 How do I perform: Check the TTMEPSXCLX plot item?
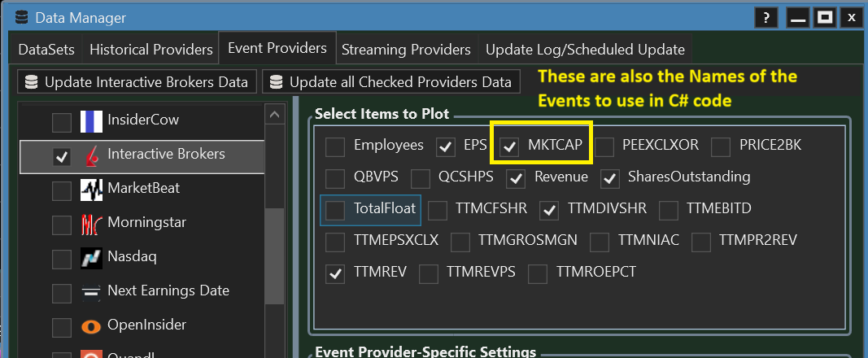tap(335, 242)
